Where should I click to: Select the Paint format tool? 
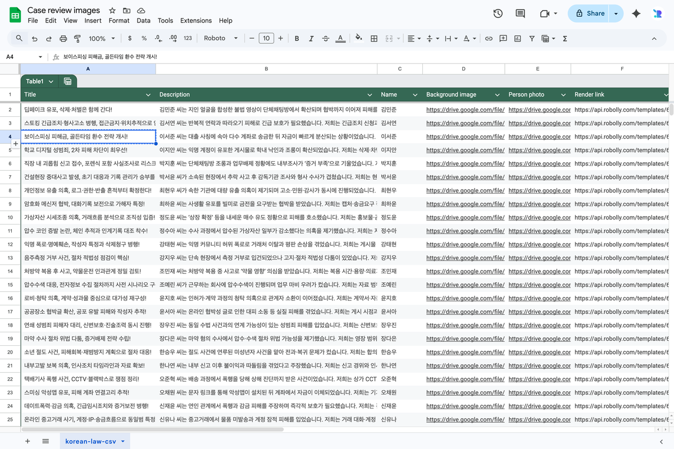click(77, 38)
